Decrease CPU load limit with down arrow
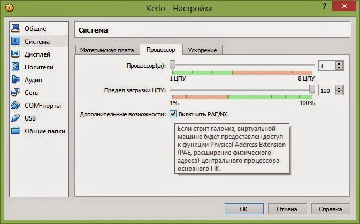 339,92
